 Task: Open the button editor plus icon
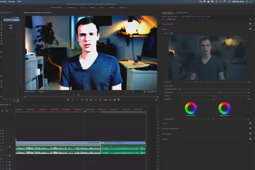(156, 100)
